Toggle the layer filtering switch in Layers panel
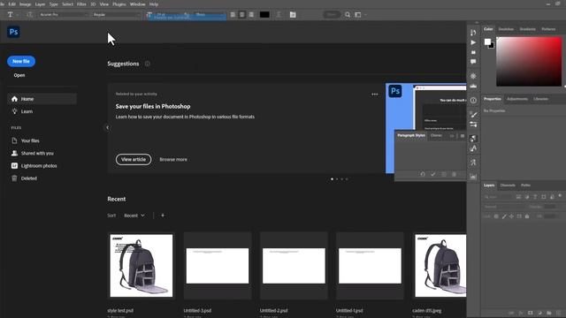566x318 pixels. pos(560,196)
